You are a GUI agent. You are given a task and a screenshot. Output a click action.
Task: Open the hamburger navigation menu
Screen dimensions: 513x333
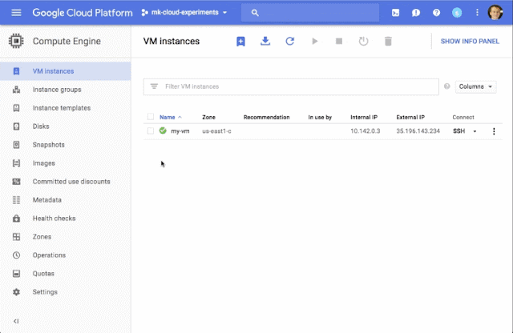(x=16, y=13)
